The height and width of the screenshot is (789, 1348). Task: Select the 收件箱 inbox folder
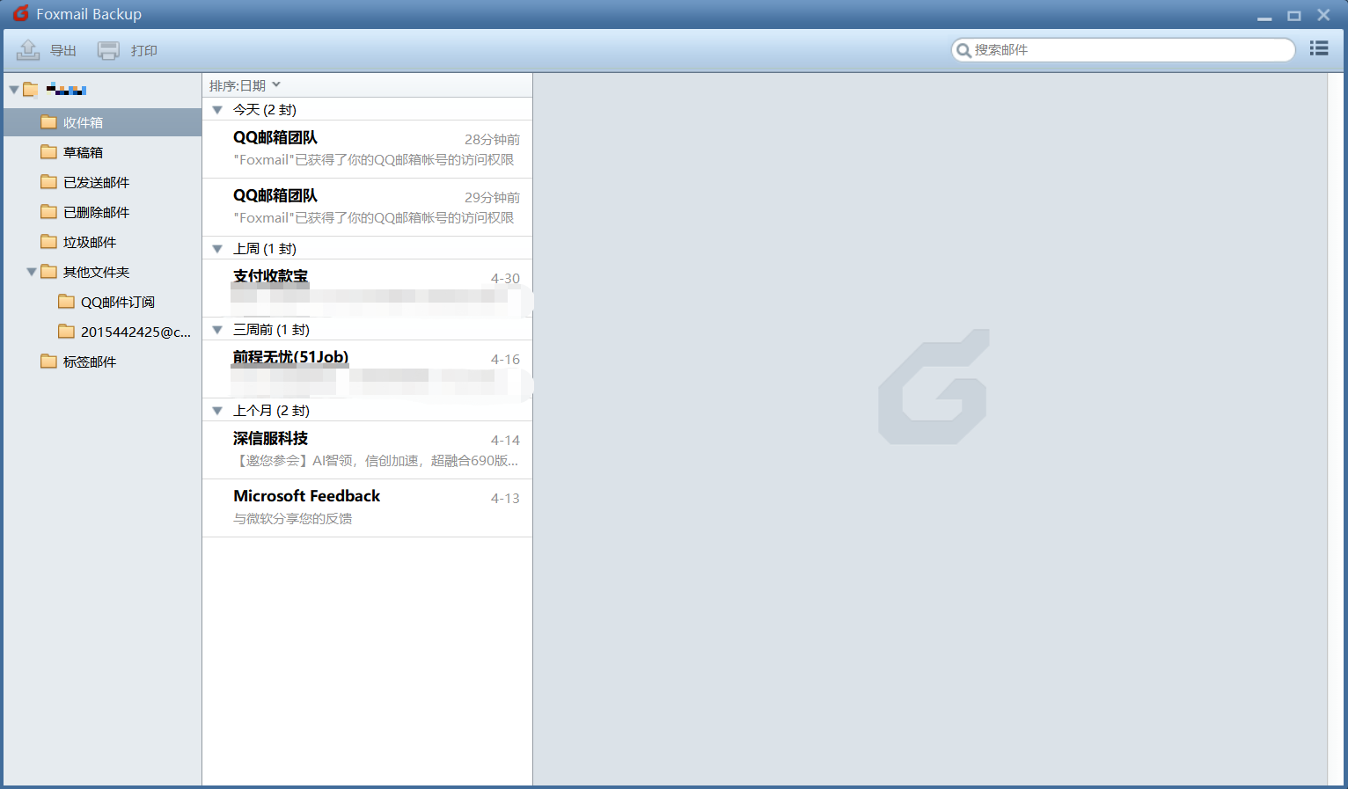(83, 122)
